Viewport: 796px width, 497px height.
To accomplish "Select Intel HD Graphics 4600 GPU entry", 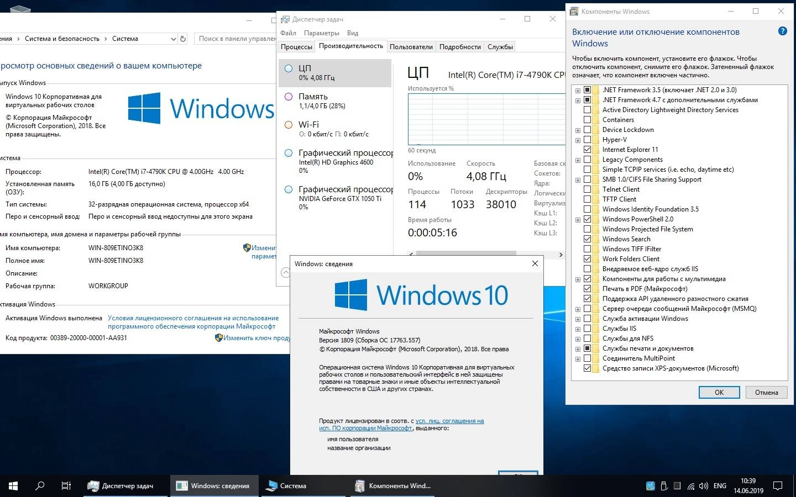I will [335, 161].
